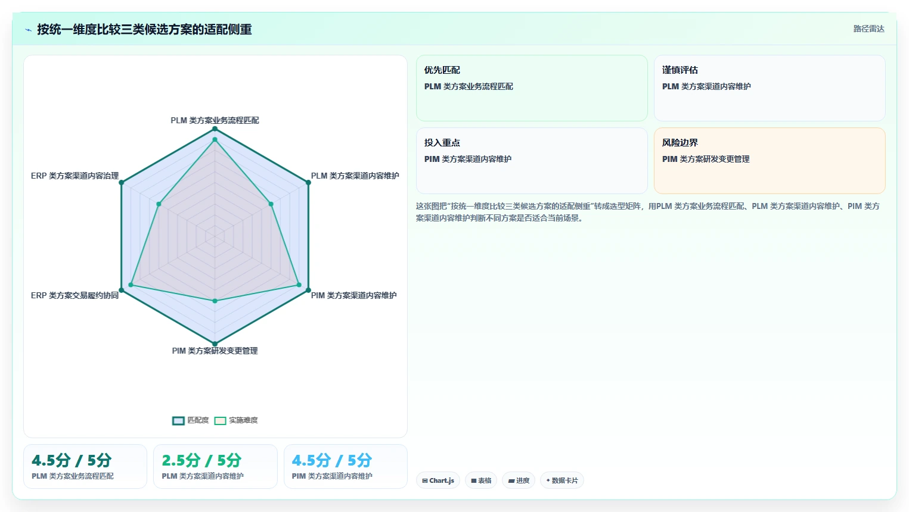Click the top 实施难度 data point on radar
The image size is (909, 512).
(215, 140)
